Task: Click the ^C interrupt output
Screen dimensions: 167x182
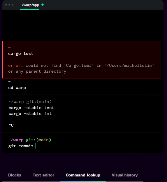Action: [11, 125]
